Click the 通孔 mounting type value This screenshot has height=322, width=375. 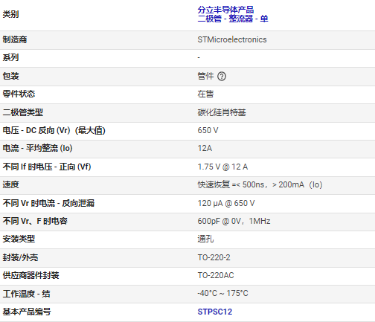[x=205, y=239]
